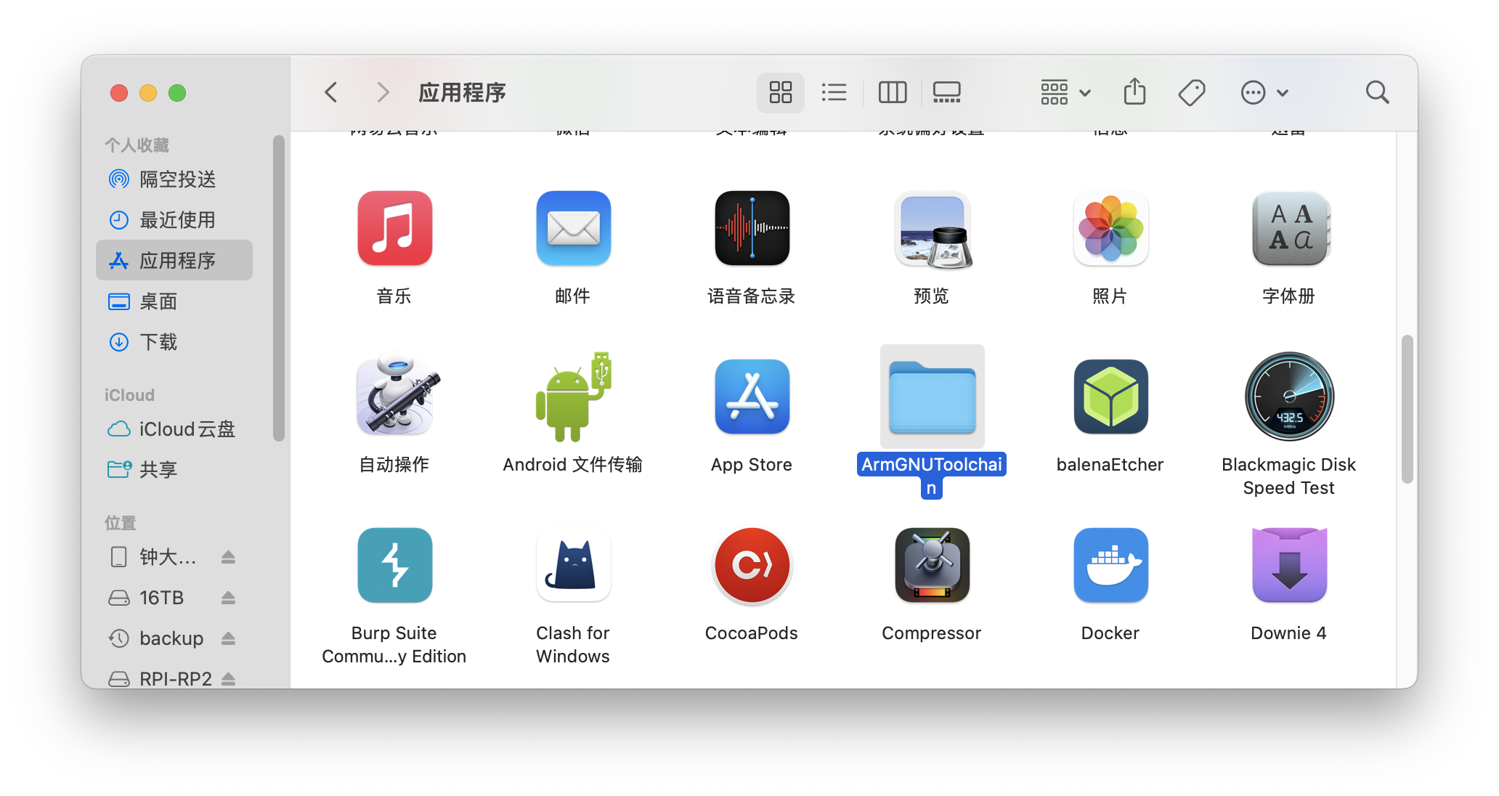
Task: Click the share button
Action: pyautogui.click(x=1133, y=92)
